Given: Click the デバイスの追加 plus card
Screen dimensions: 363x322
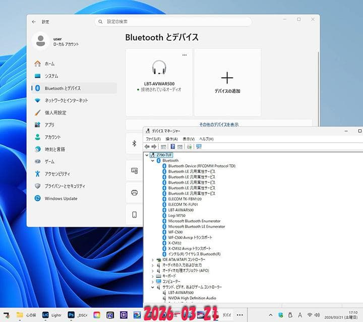Looking at the screenshot, I should point(227,82).
